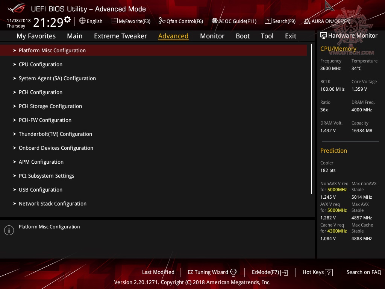Screen dimensions: 385x289
Task: Select the Advanced tab
Action: point(173,36)
